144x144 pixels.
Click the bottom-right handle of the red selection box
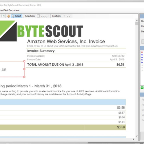[x=24, y=77]
